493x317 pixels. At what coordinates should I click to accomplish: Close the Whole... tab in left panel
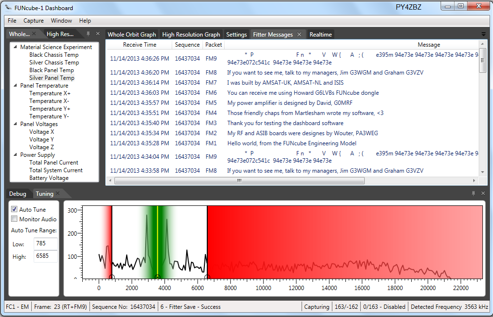[x=34, y=34]
